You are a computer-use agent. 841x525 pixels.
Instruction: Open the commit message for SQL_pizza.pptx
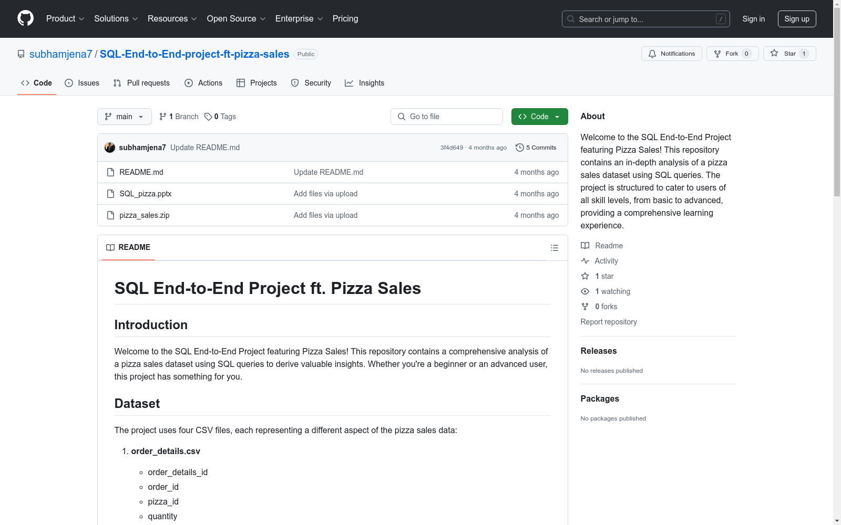click(326, 194)
